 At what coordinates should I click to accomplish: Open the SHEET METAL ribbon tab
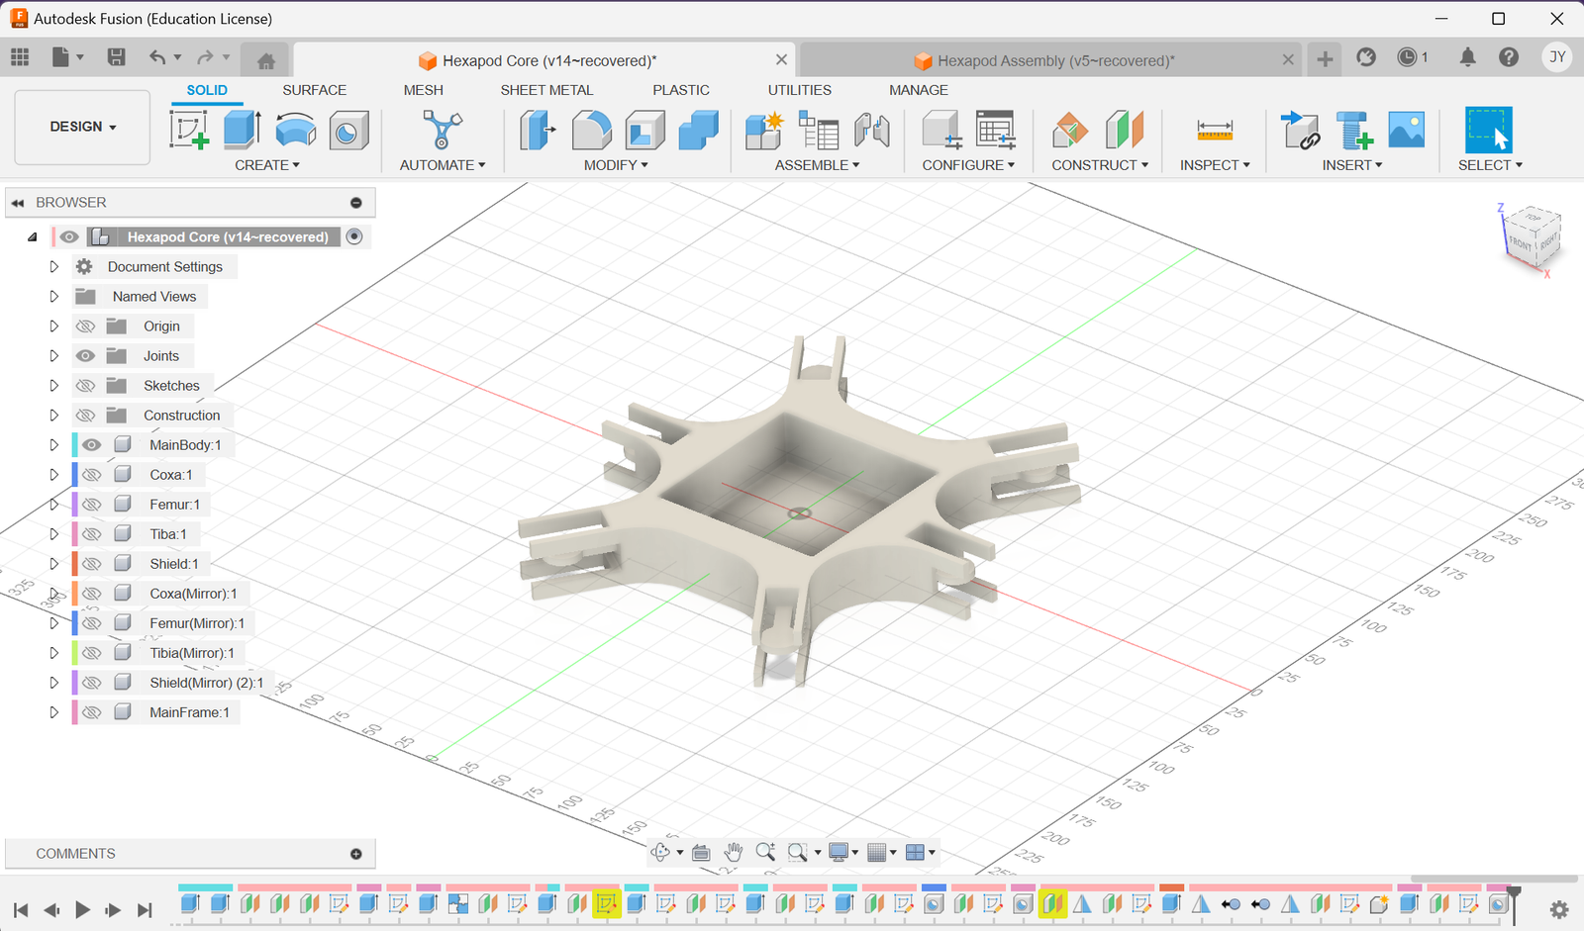(546, 90)
